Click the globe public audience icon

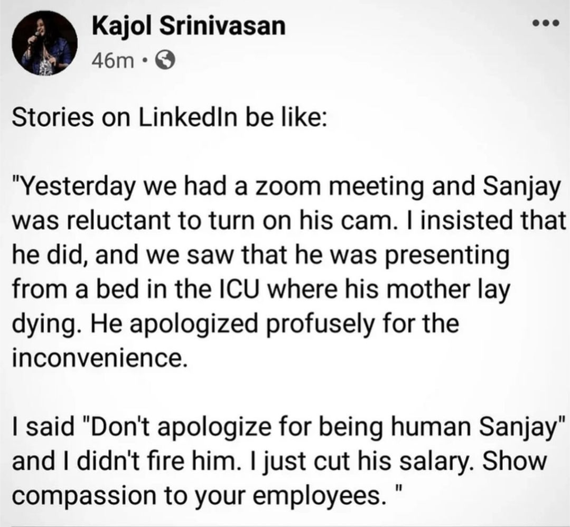166,62
